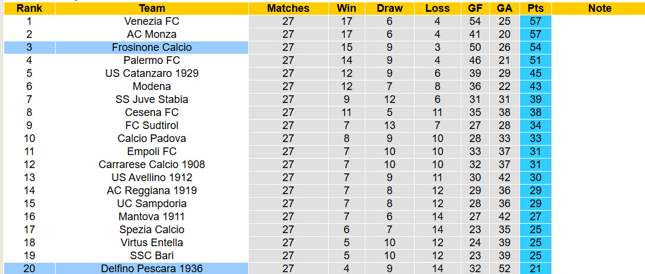Click the Note column header
The height and width of the screenshot is (274, 645).
tap(599, 8)
